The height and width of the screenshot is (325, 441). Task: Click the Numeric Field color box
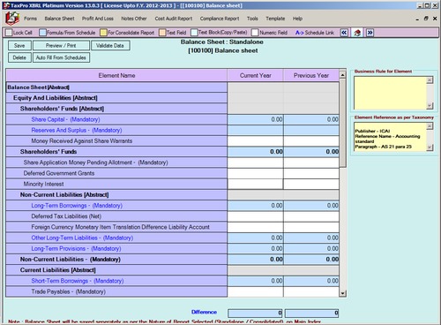255,33
